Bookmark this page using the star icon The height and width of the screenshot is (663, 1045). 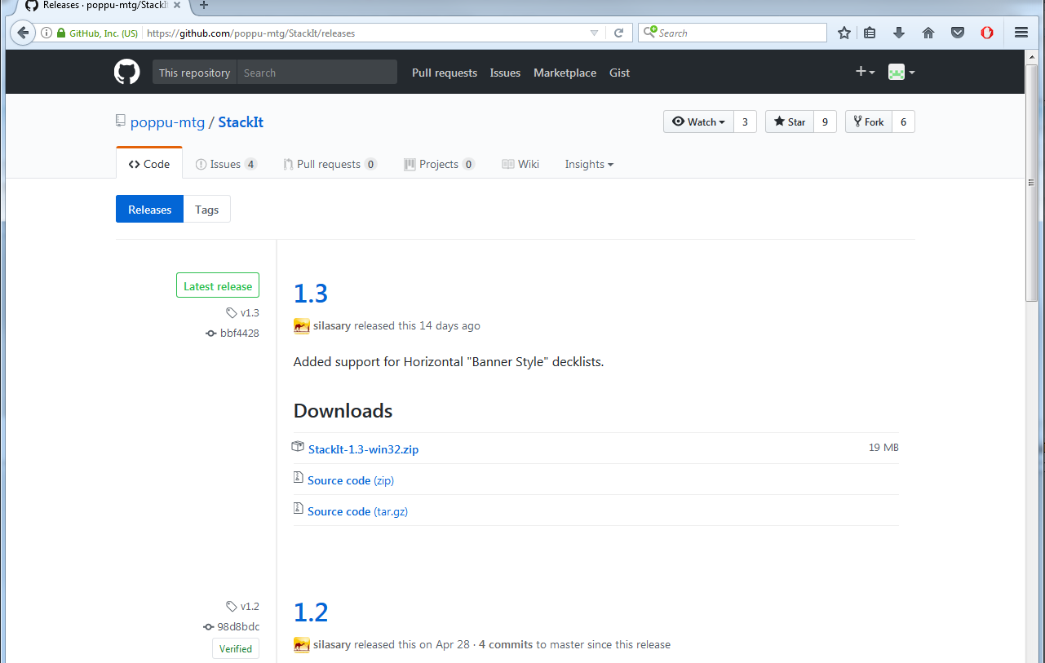tap(844, 33)
